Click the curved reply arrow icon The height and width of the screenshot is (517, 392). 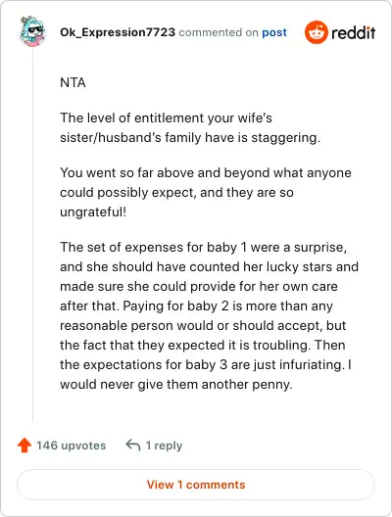point(133,446)
